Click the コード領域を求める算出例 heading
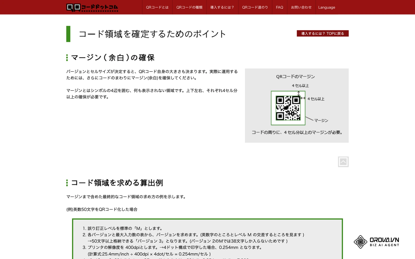The image size is (415, 259). [117, 183]
